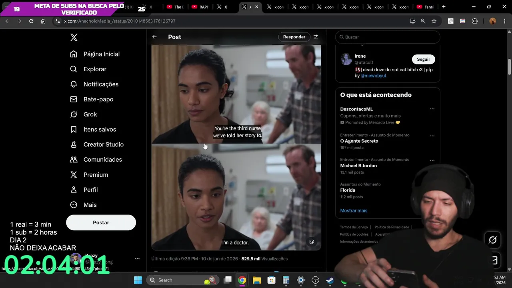Reload the page in Chrome
This screenshot has width=512, height=288.
[x=31, y=21]
